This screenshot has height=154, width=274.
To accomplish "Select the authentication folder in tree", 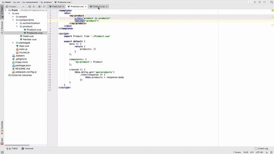I will (x=30, y=23).
